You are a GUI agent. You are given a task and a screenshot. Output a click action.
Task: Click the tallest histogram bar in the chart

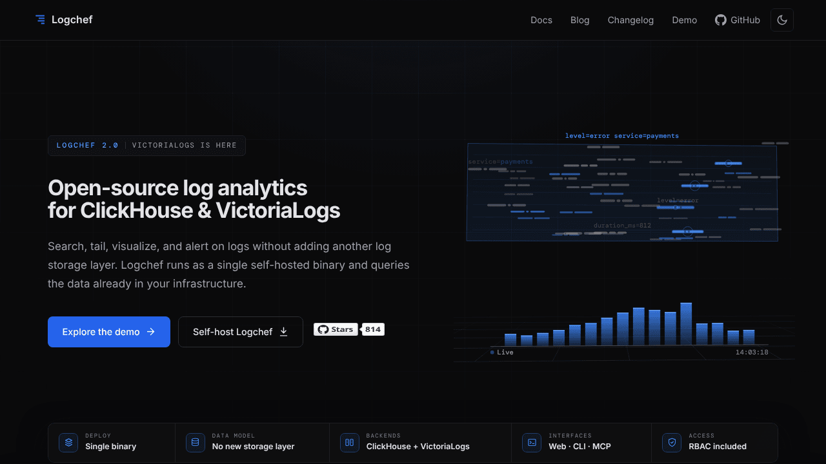(x=686, y=324)
